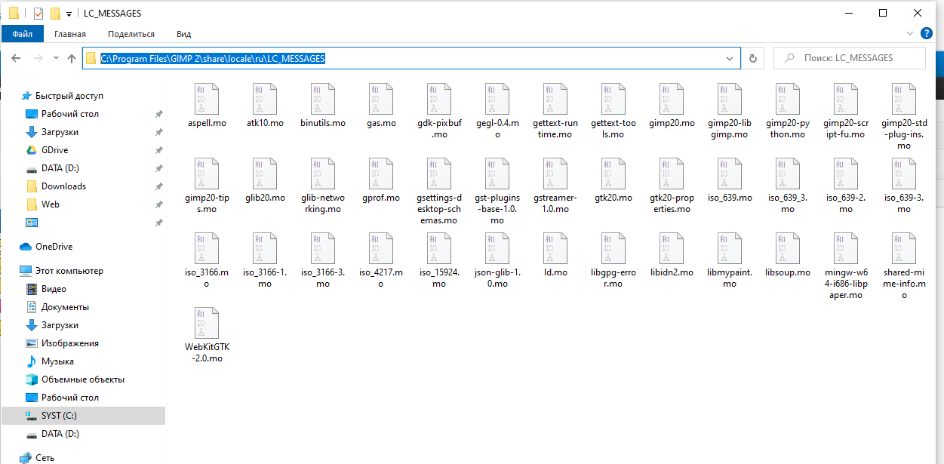Open the Вид ribbon tab
The image size is (944, 464).
click(183, 34)
